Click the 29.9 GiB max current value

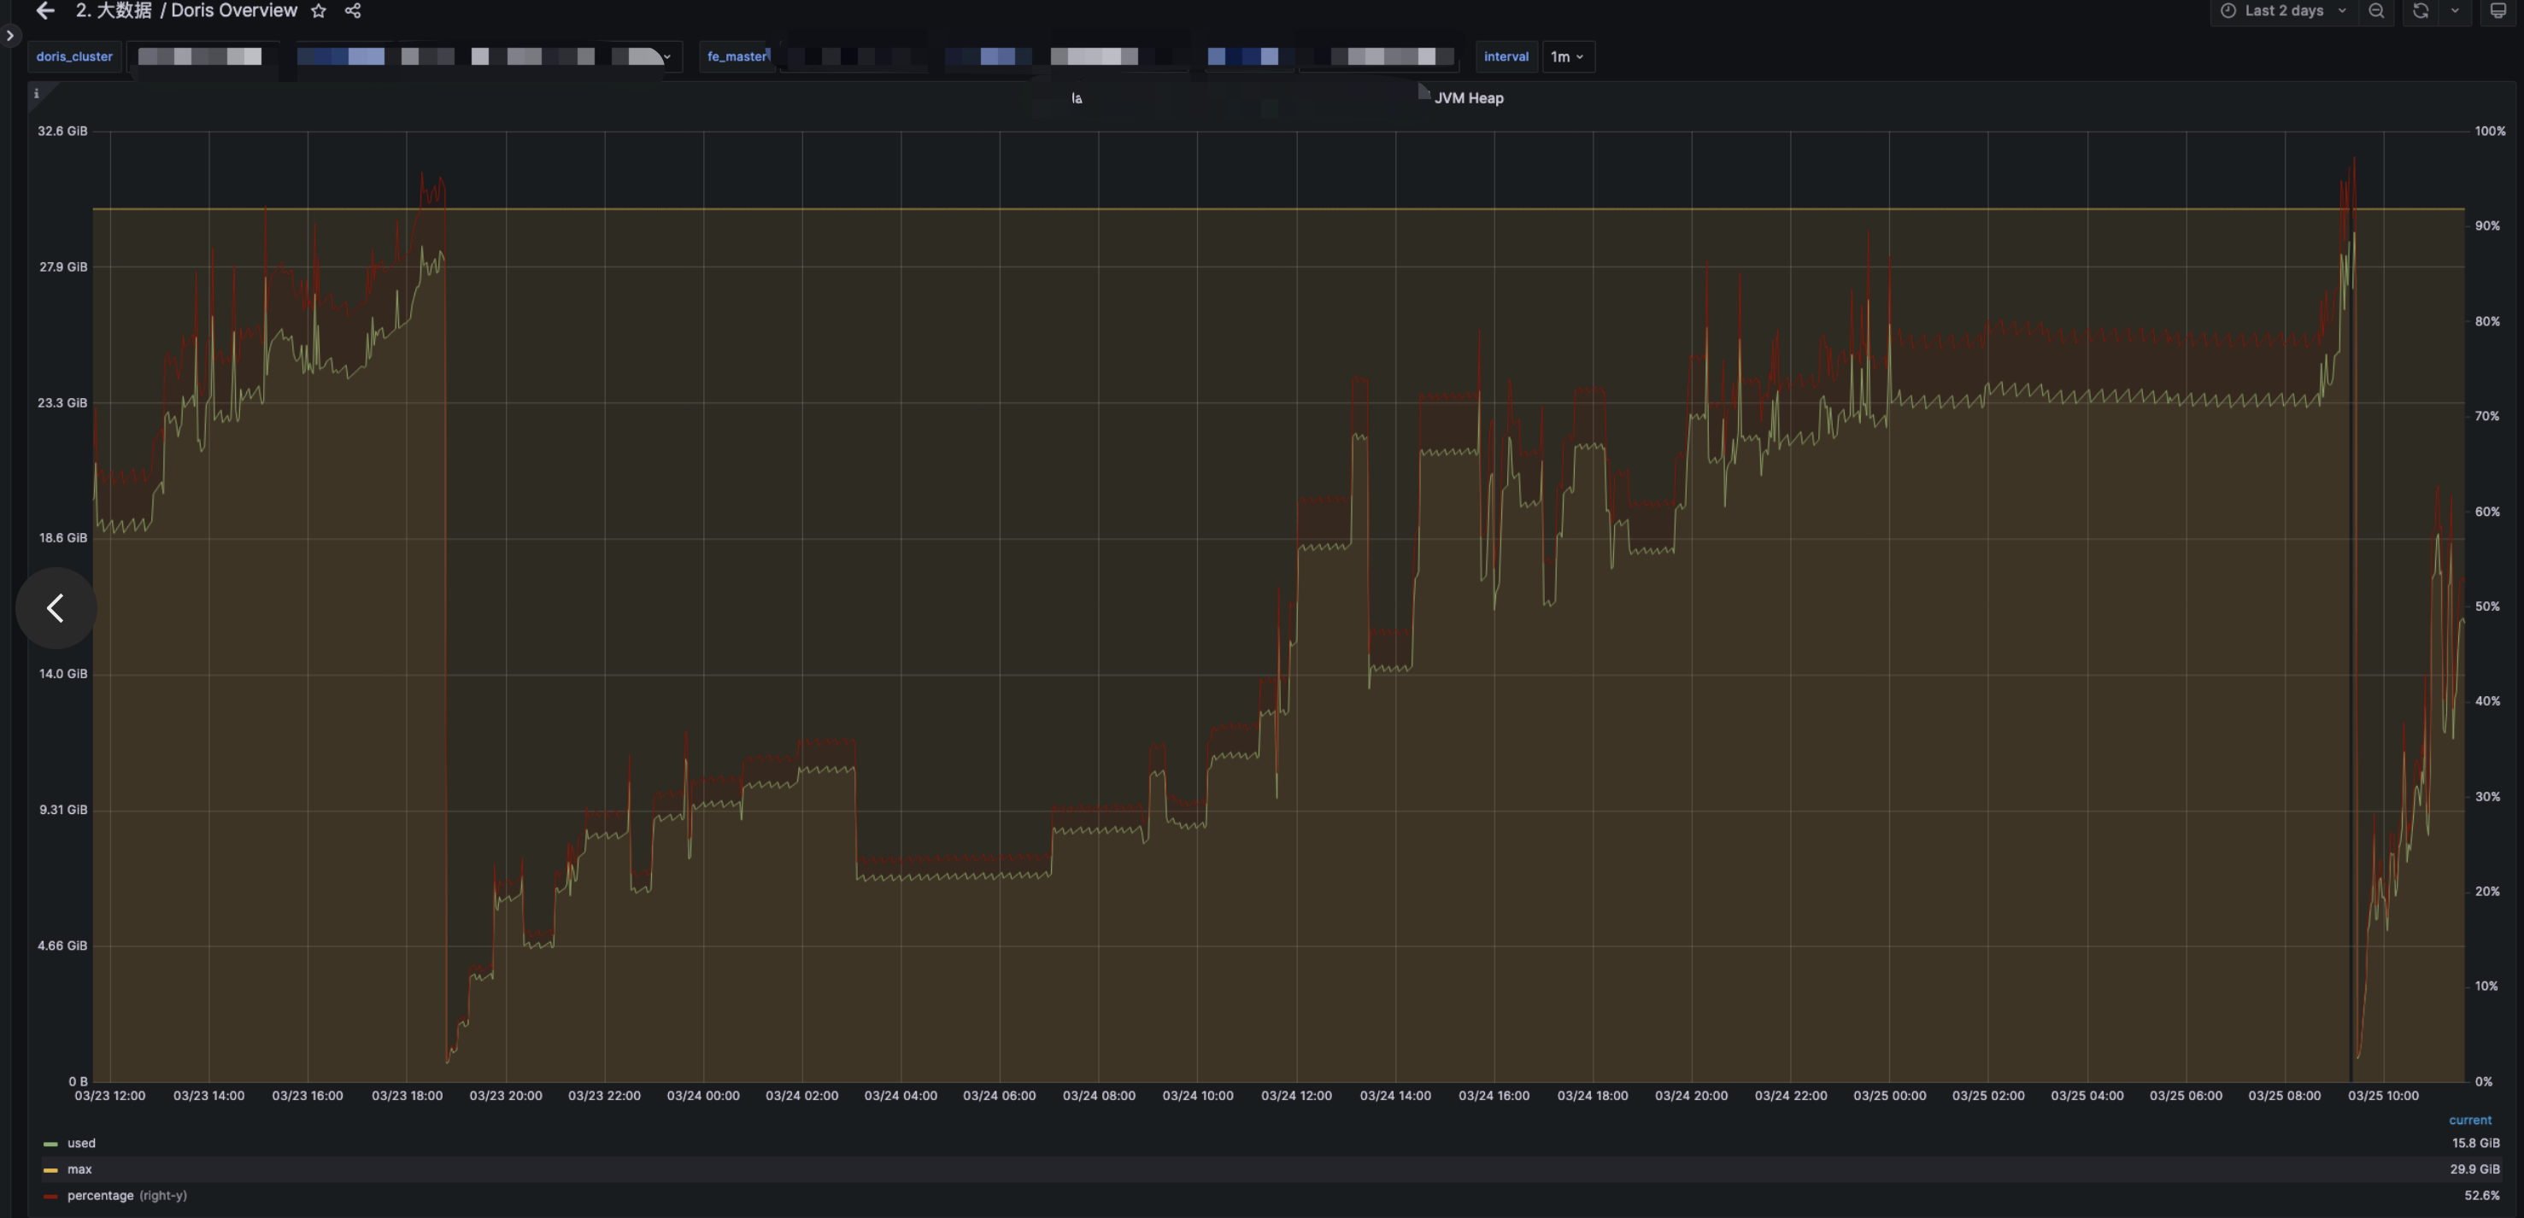pyautogui.click(x=2475, y=1170)
